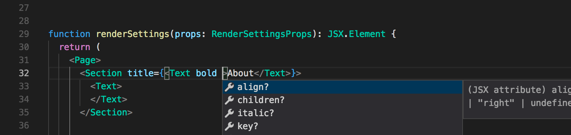Place cursor on renderSettings function name
Viewport: 571px width, 135px height.
(132, 34)
